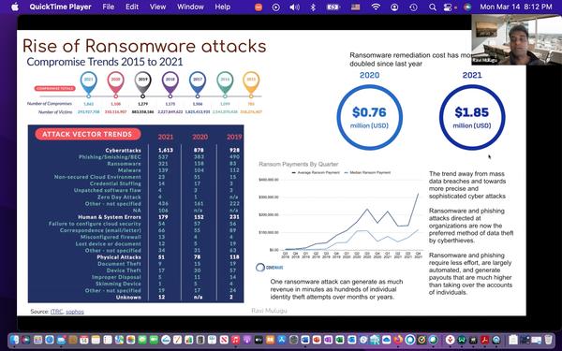Viewport: 562px width, 351px height.
Task: Open Safari from the Dock
Action: tap(50, 340)
